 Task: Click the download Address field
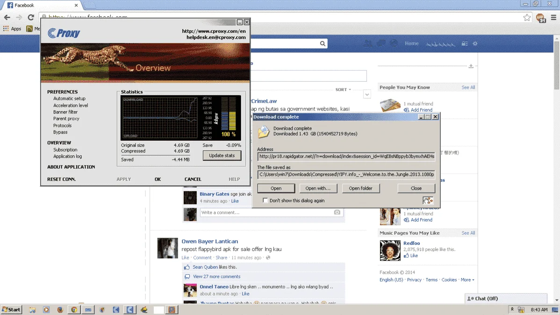(346, 157)
